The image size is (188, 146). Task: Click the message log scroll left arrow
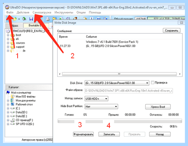(60, 74)
